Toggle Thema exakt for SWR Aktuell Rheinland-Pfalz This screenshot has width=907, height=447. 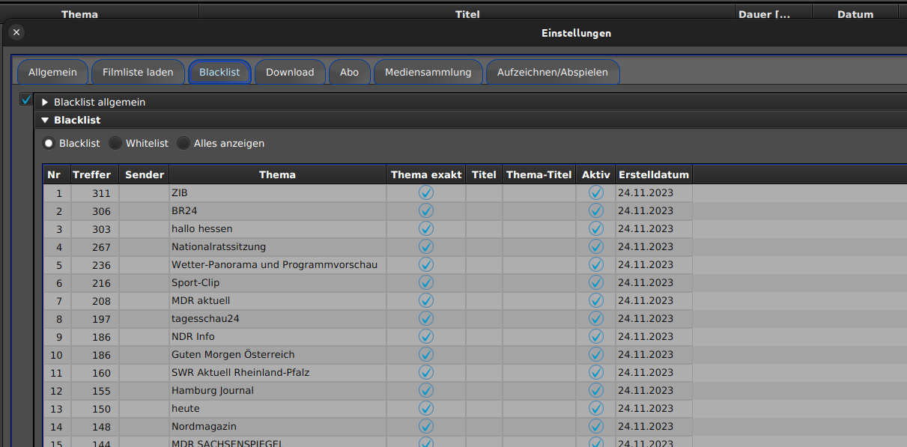coord(426,372)
